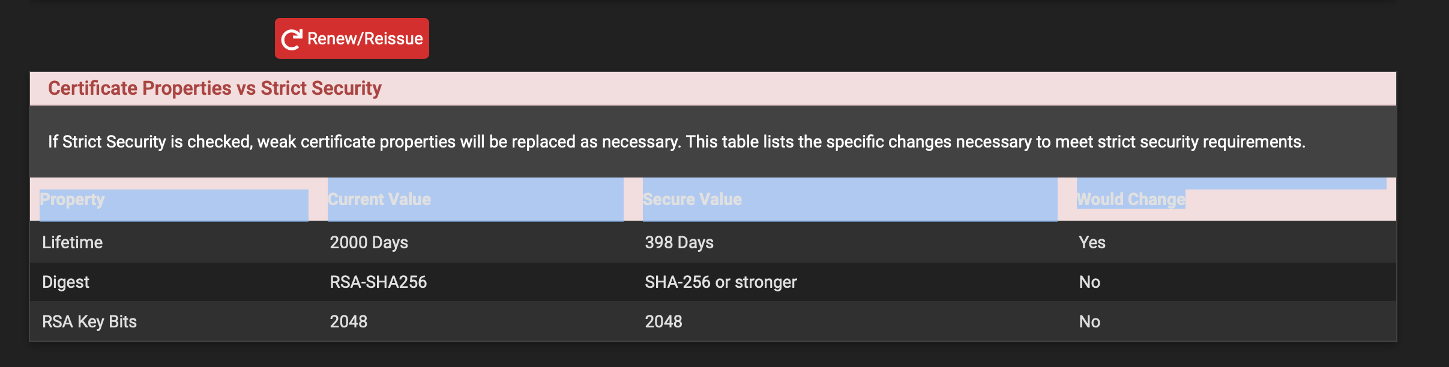The image size is (1449, 367).
Task: Click the Strict Security description paragraph
Action: tap(676, 142)
